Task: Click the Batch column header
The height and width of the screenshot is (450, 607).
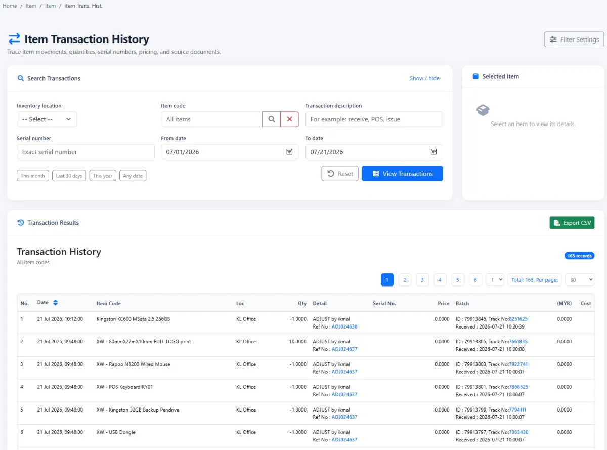Action: coord(462,303)
